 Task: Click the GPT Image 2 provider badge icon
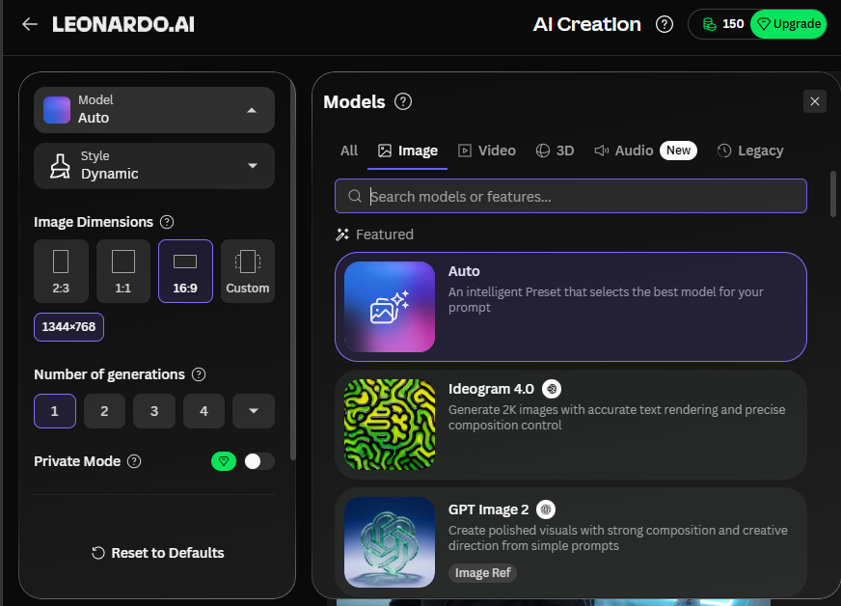coord(546,509)
